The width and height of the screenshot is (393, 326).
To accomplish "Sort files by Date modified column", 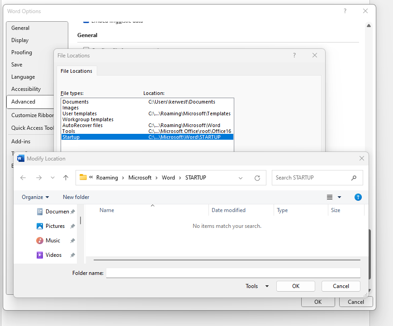I will pos(228,210).
